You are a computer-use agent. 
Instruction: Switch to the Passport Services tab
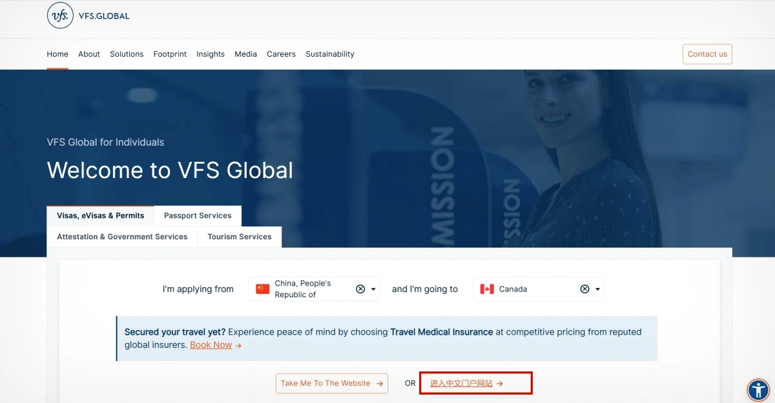point(198,216)
